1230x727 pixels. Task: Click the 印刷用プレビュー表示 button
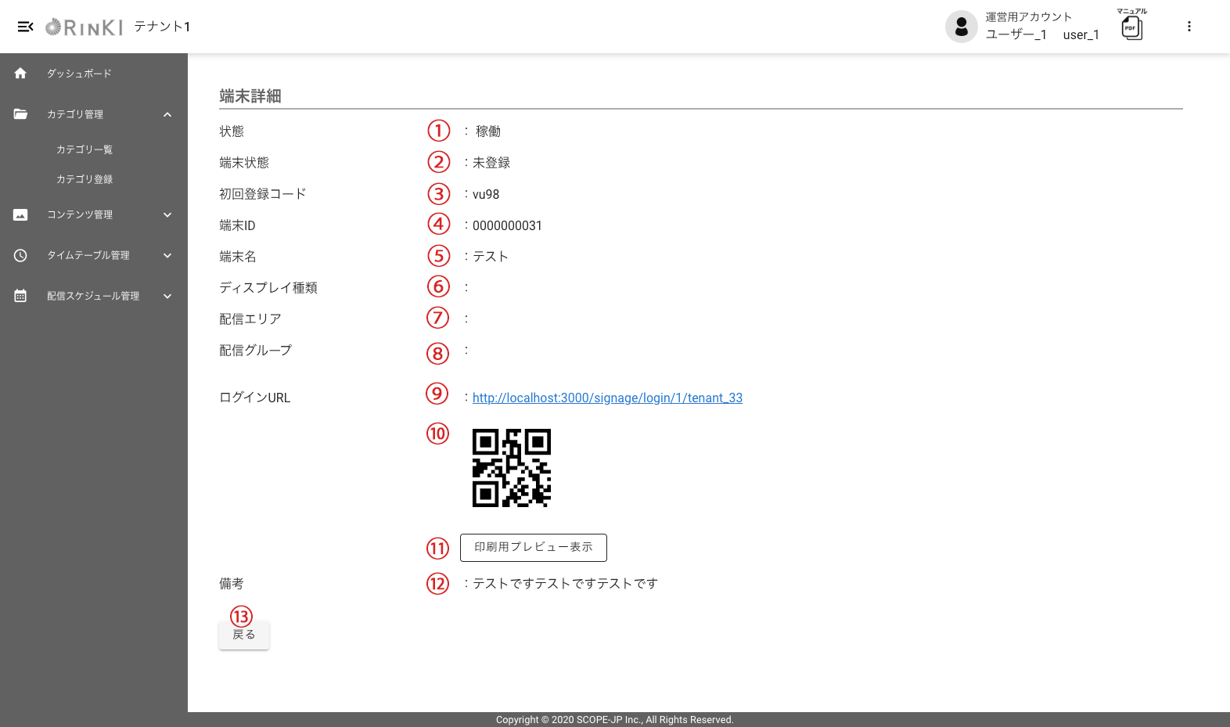coord(534,547)
